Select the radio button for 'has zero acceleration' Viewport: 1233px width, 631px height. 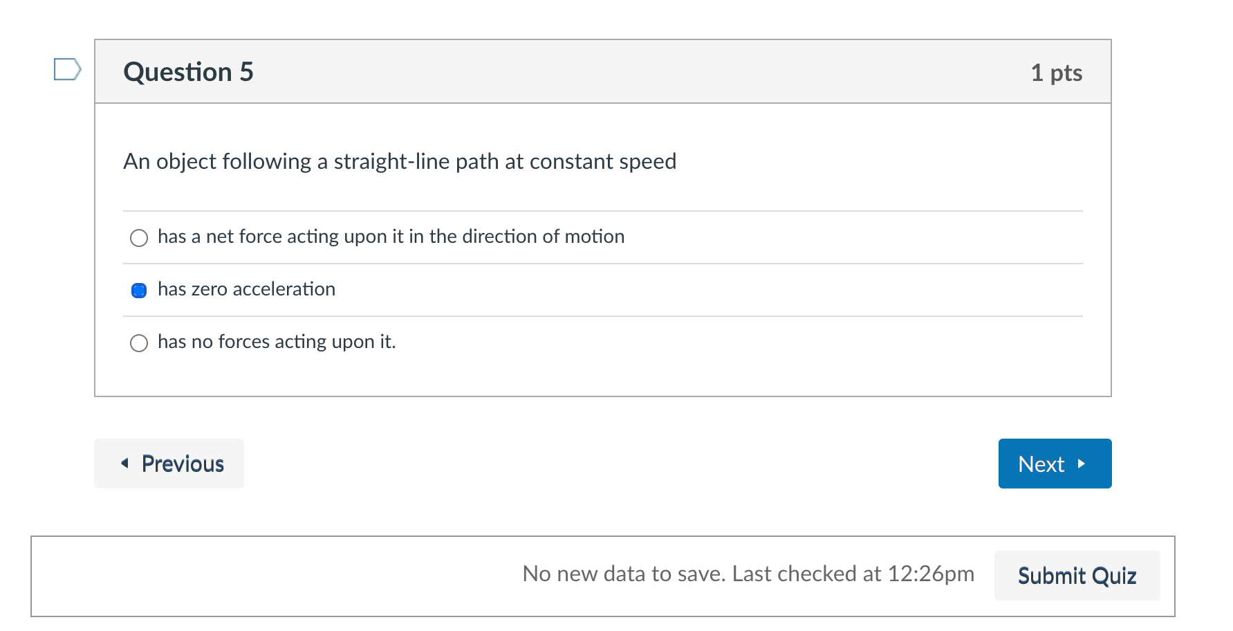click(139, 290)
